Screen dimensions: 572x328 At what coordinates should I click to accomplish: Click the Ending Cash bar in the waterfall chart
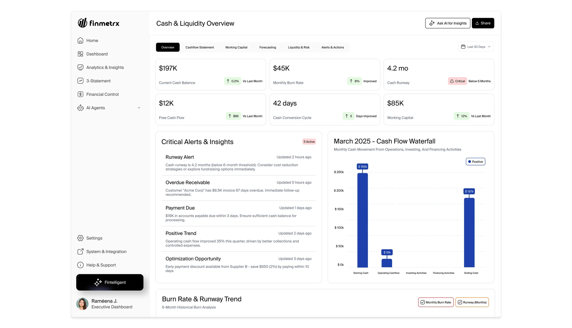(469, 232)
